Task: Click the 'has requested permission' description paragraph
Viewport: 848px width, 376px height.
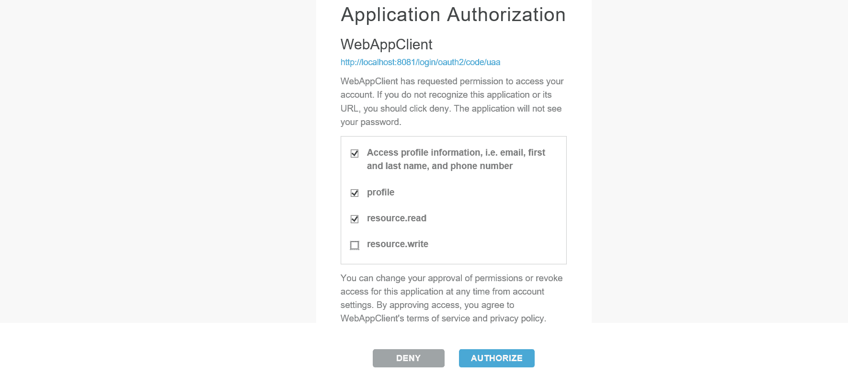Action: click(x=452, y=102)
